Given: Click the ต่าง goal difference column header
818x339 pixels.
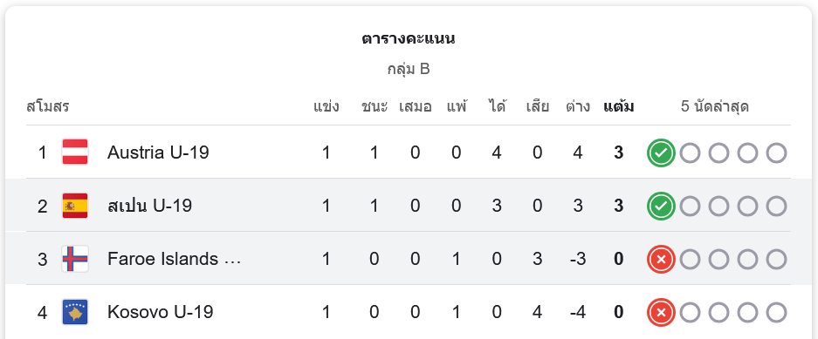Looking at the screenshot, I should tap(578, 106).
